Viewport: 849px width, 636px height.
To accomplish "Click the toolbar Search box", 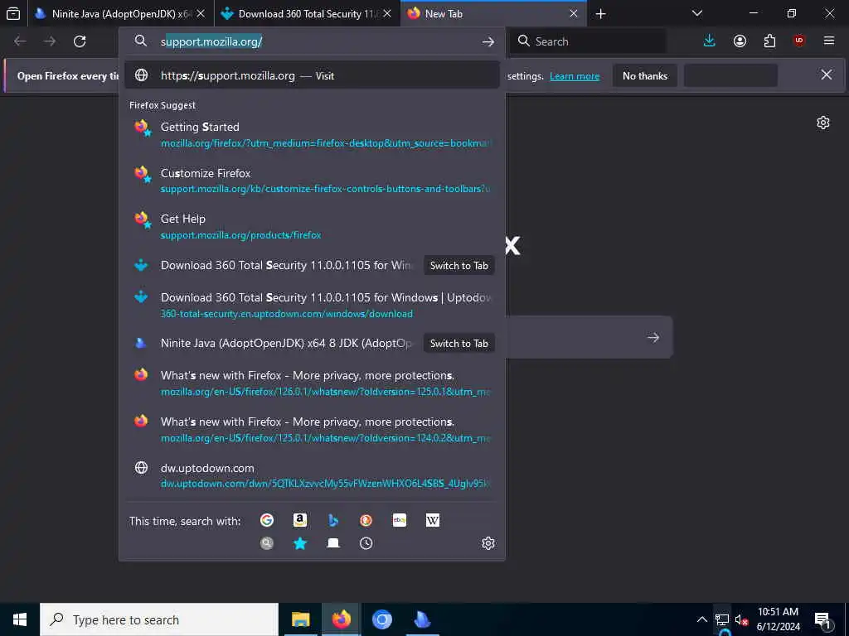I will tap(588, 41).
